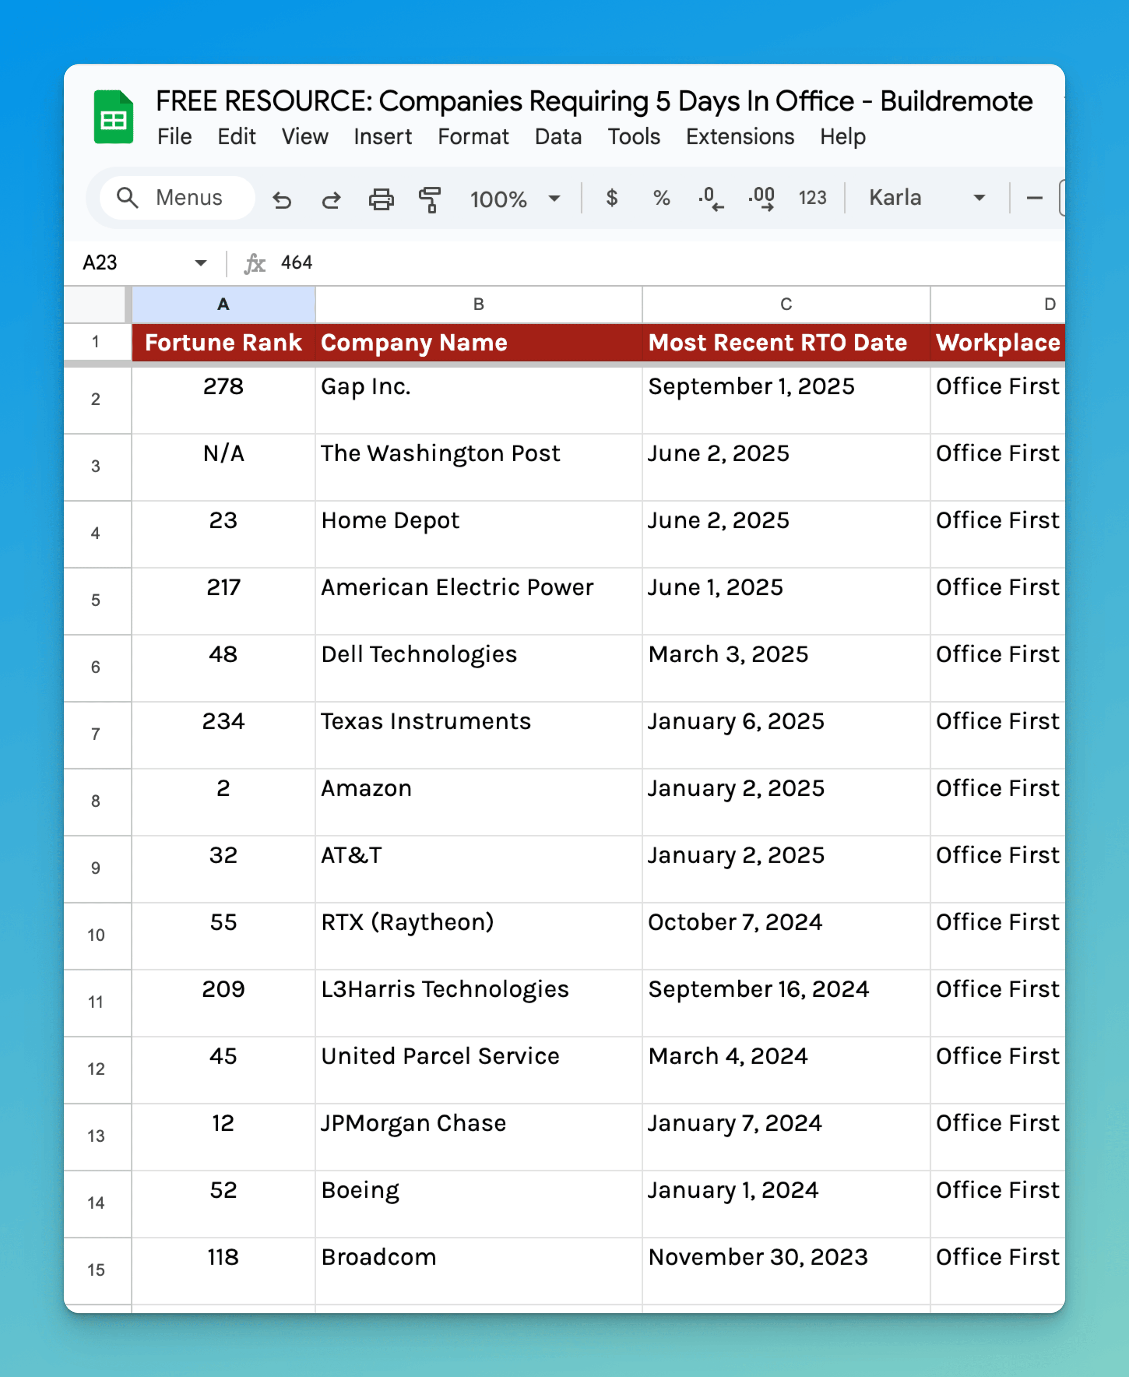The height and width of the screenshot is (1377, 1129).
Task: Click the decrease font size minus
Action: tap(1034, 198)
